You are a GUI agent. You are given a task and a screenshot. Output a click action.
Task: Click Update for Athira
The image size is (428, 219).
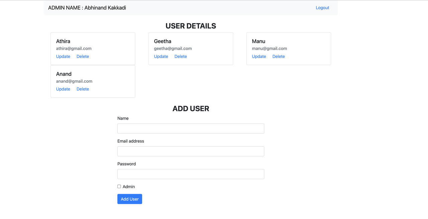coord(63,56)
